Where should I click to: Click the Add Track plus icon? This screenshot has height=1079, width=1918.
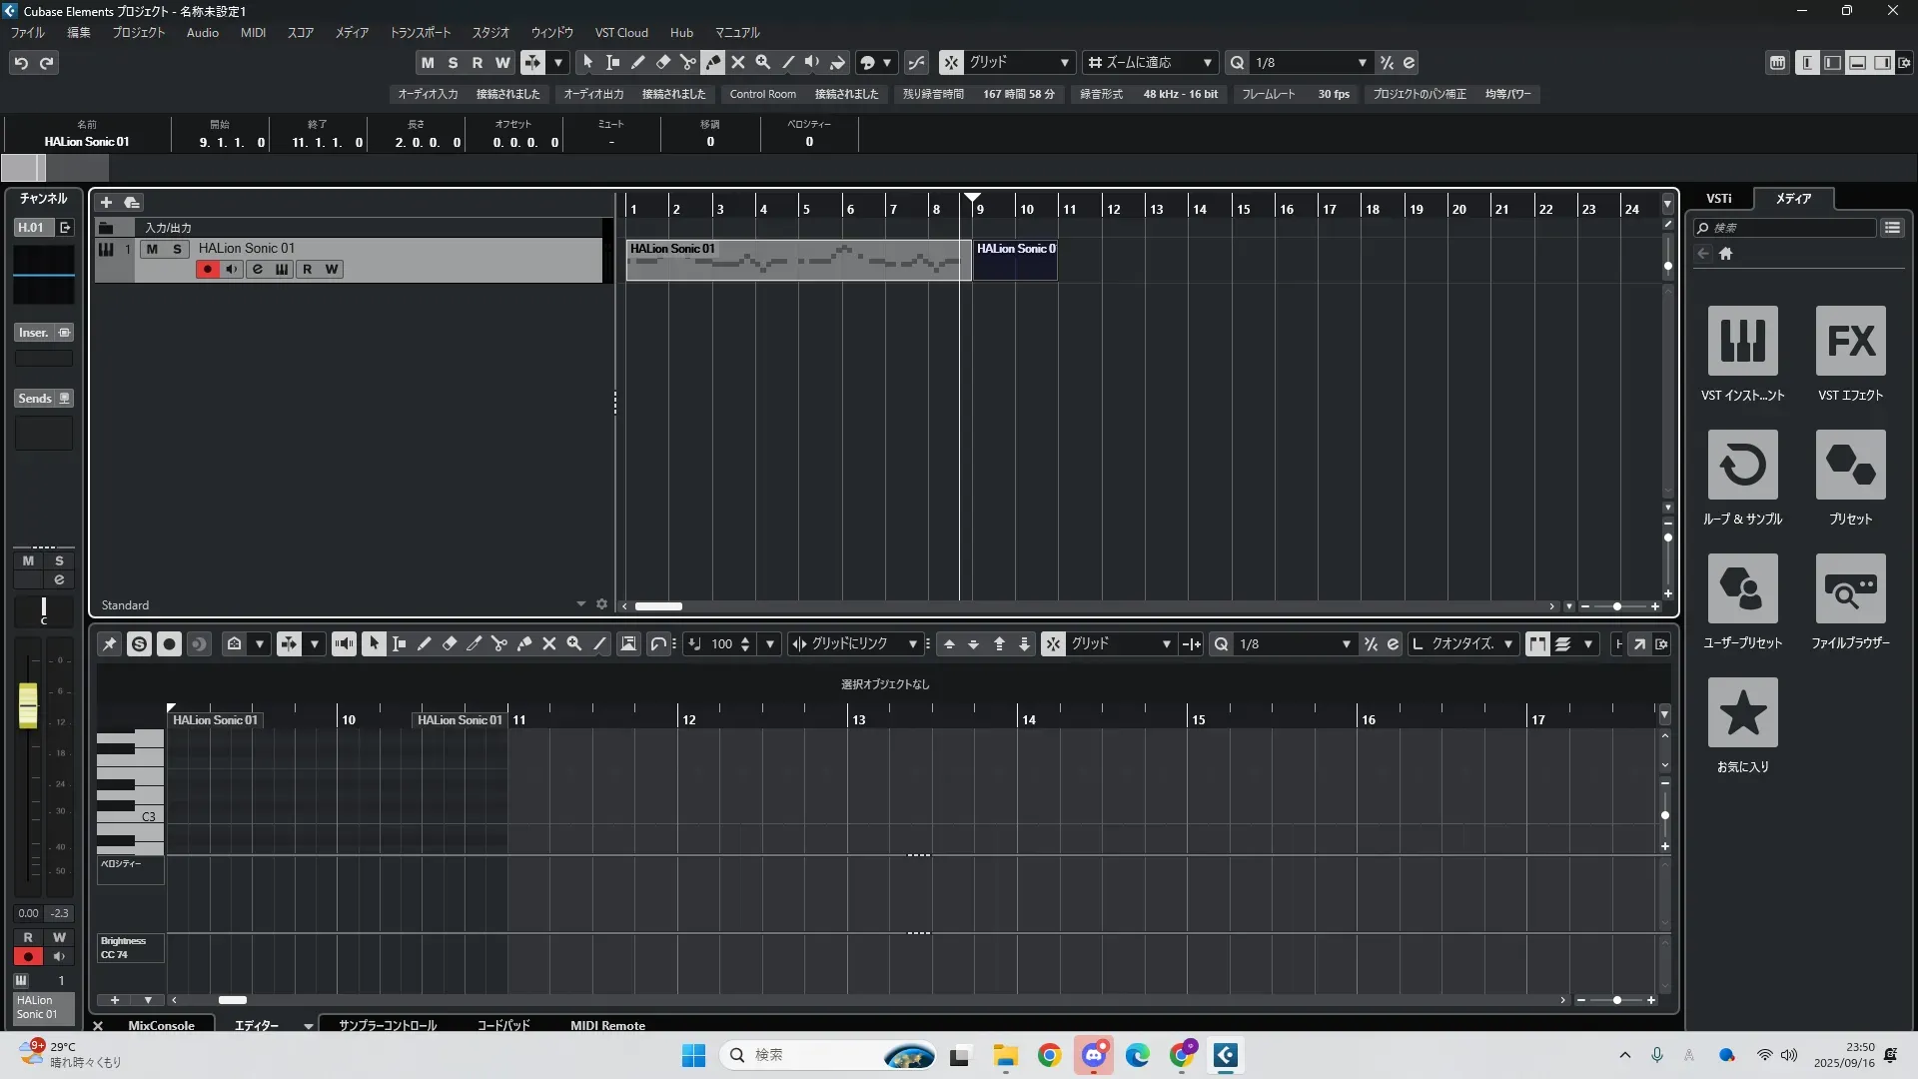click(x=106, y=202)
